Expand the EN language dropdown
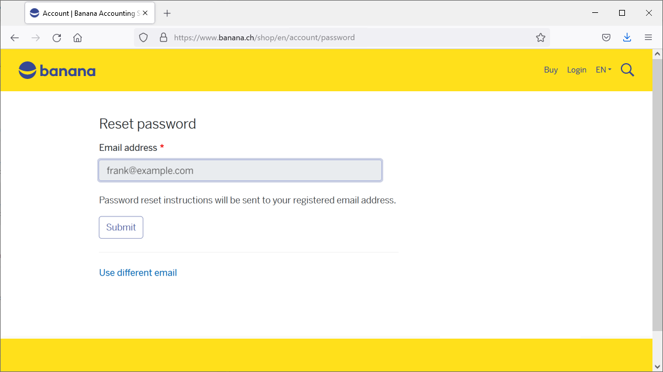663x372 pixels. (x=603, y=70)
